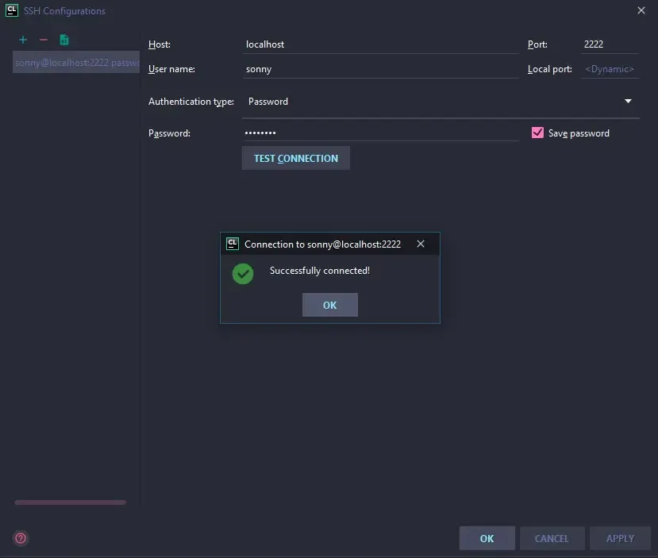Select the sonny@localhost:2222 configuration entry
The width and height of the screenshot is (658, 558).
tap(76, 63)
